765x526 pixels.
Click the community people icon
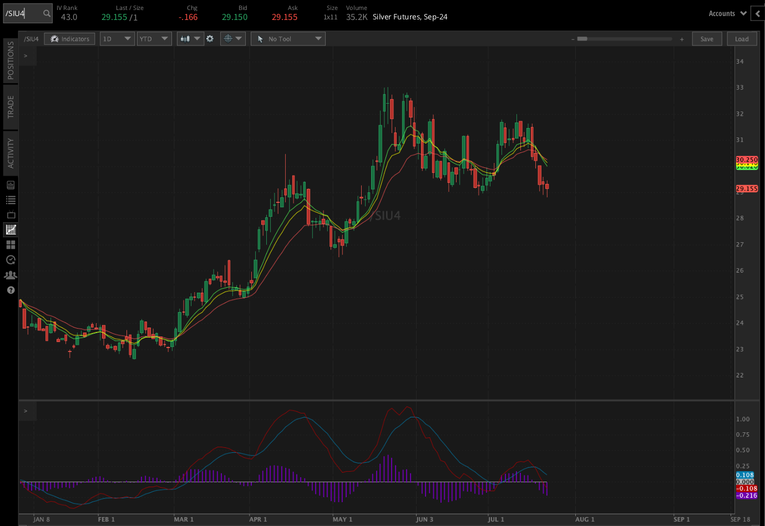pyautogui.click(x=10, y=274)
